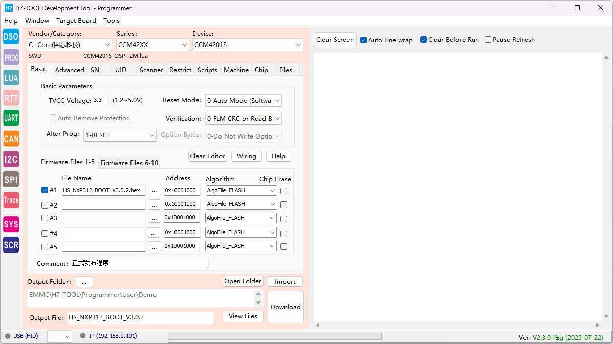Toggle Chip Erase for file #3
The width and height of the screenshot is (613, 344).
pos(284,219)
